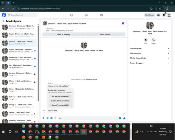Open Windows taskbar search
The height and width of the screenshot is (140, 175).
point(10,132)
